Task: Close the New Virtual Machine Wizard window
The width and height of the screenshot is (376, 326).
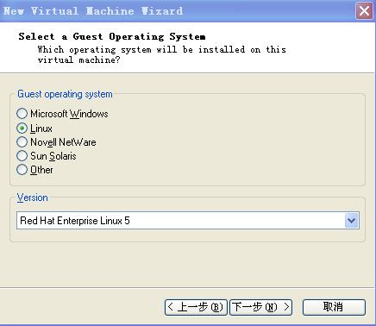Action: point(364,11)
